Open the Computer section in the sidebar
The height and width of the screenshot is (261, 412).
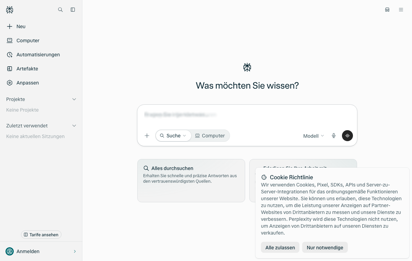(x=41, y=41)
